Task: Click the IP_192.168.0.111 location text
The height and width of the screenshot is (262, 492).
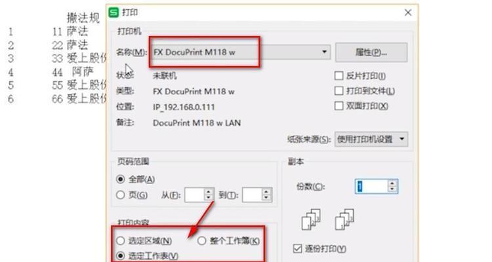Action: coord(184,107)
